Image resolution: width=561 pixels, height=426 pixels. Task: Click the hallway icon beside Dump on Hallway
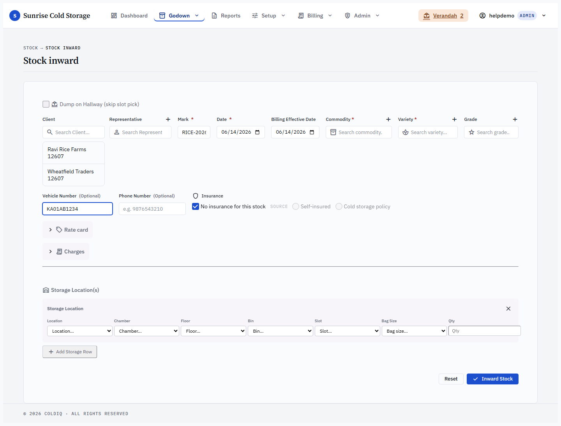[55, 104]
